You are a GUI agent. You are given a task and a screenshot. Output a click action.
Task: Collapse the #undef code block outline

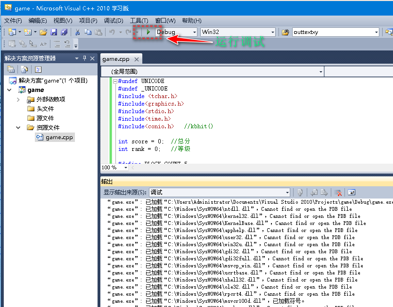pos(115,81)
